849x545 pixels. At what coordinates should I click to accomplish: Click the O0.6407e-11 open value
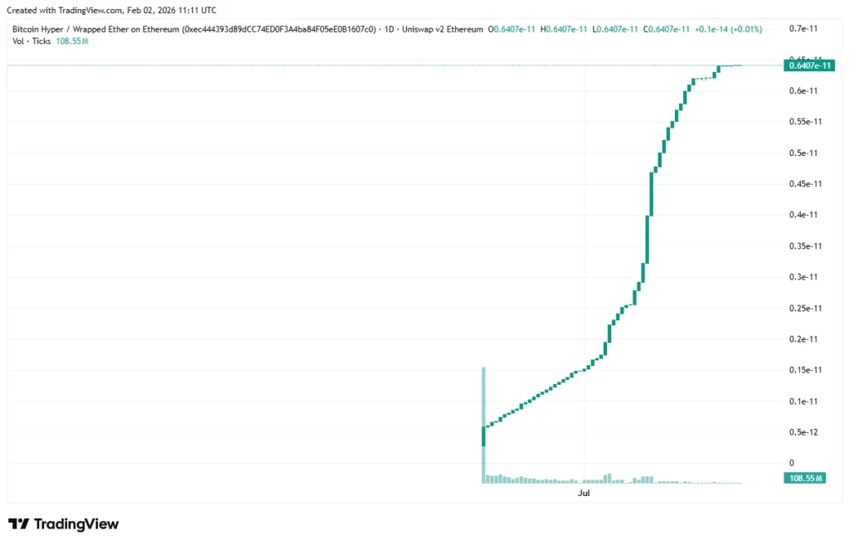pyautogui.click(x=512, y=28)
